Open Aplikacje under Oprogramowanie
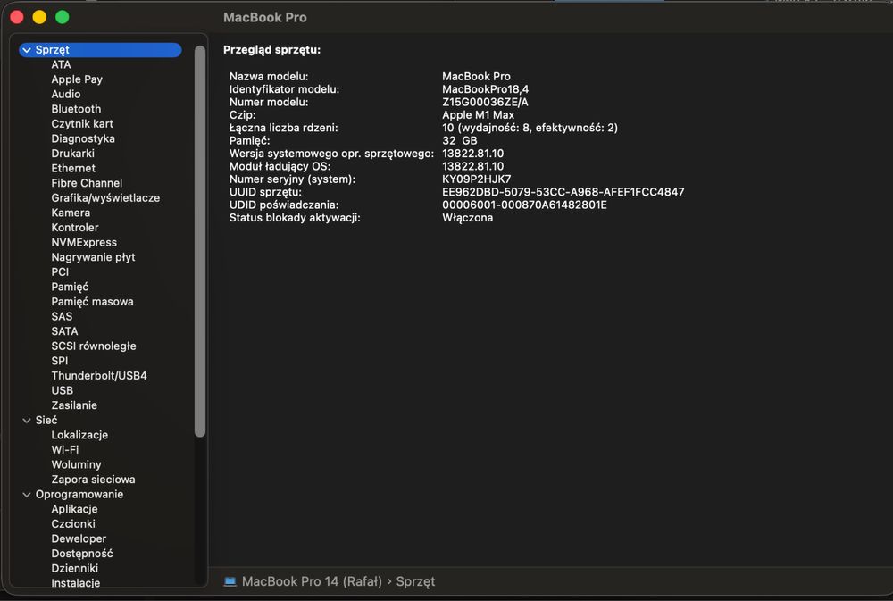 [x=74, y=509]
